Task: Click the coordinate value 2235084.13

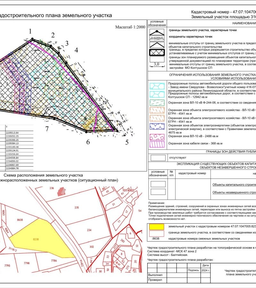Action: coord(12,143)
